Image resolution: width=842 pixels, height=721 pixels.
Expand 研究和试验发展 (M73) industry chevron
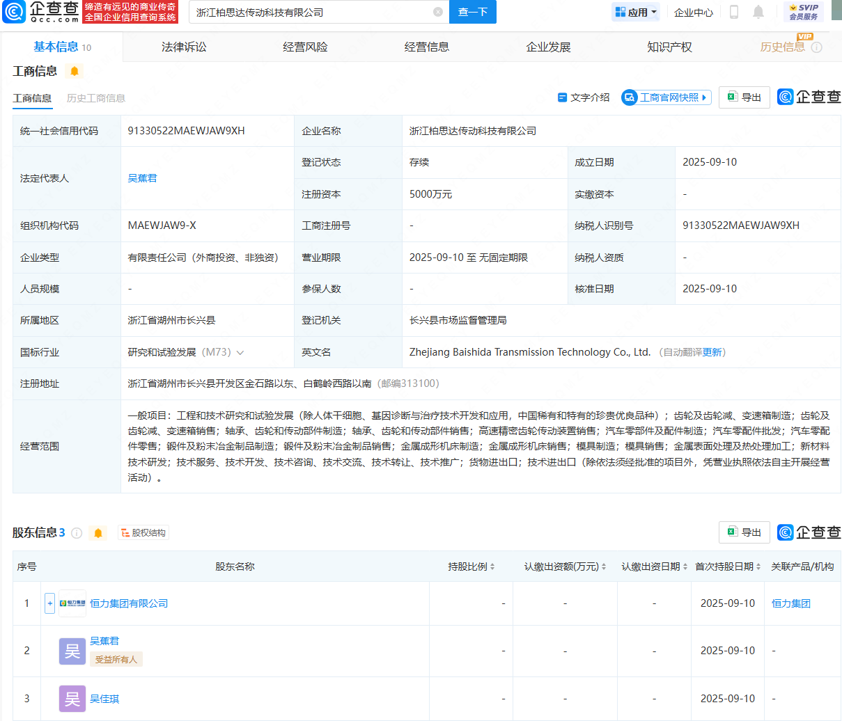pos(240,353)
